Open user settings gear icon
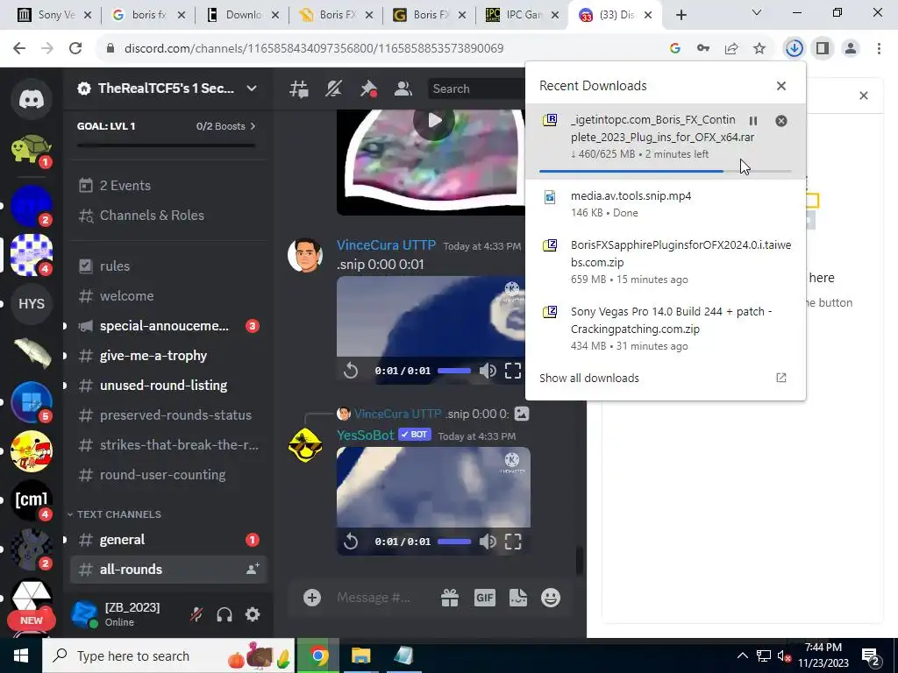The height and width of the screenshot is (673, 898). tap(253, 614)
